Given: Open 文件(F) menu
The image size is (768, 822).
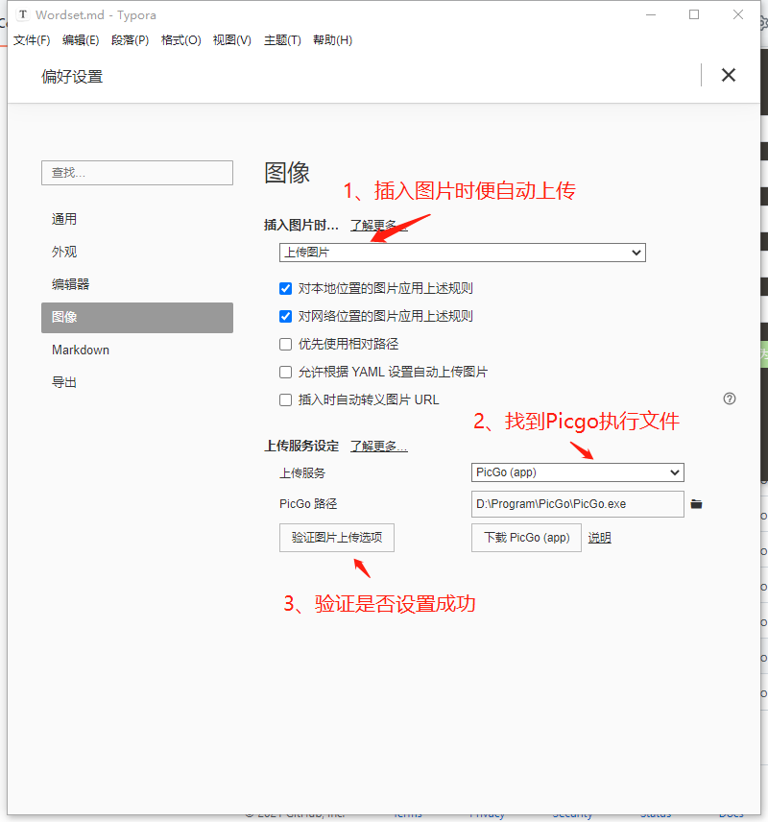Looking at the screenshot, I should click(32, 40).
